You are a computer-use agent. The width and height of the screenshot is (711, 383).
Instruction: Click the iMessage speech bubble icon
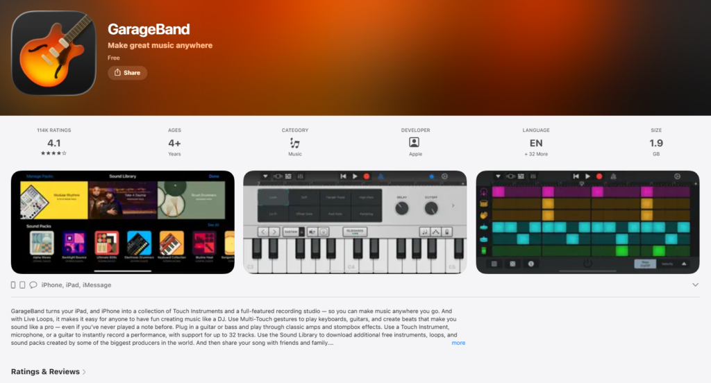[x=33, y=285]
